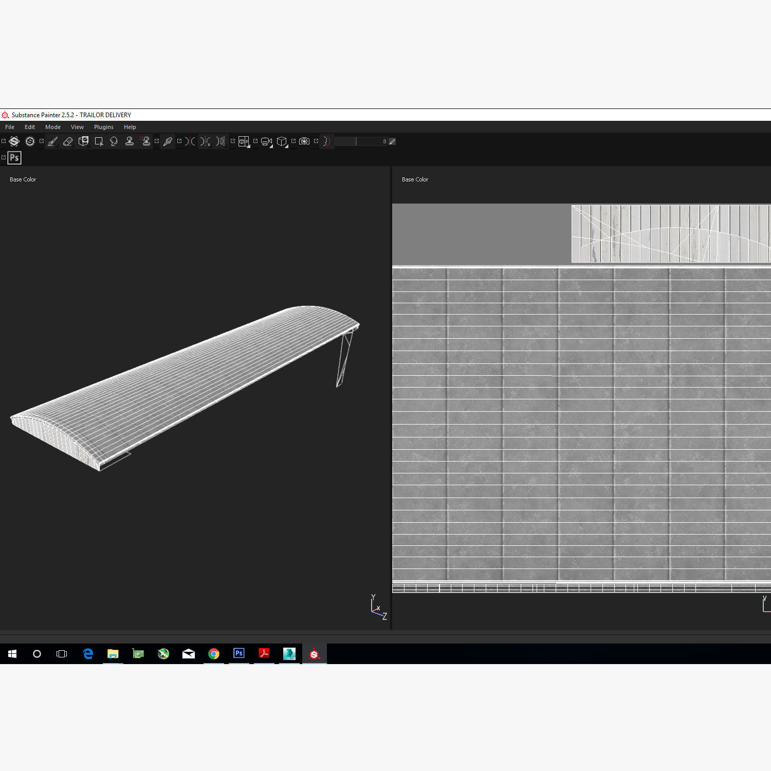
Task: Open the Edit menu
Action: coord(30,127)
